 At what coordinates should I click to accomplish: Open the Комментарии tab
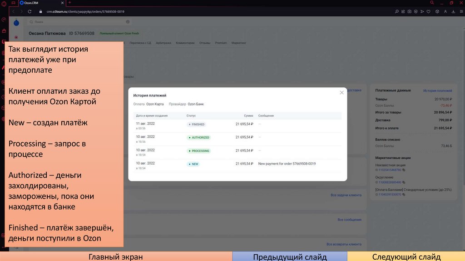(185, 43)
